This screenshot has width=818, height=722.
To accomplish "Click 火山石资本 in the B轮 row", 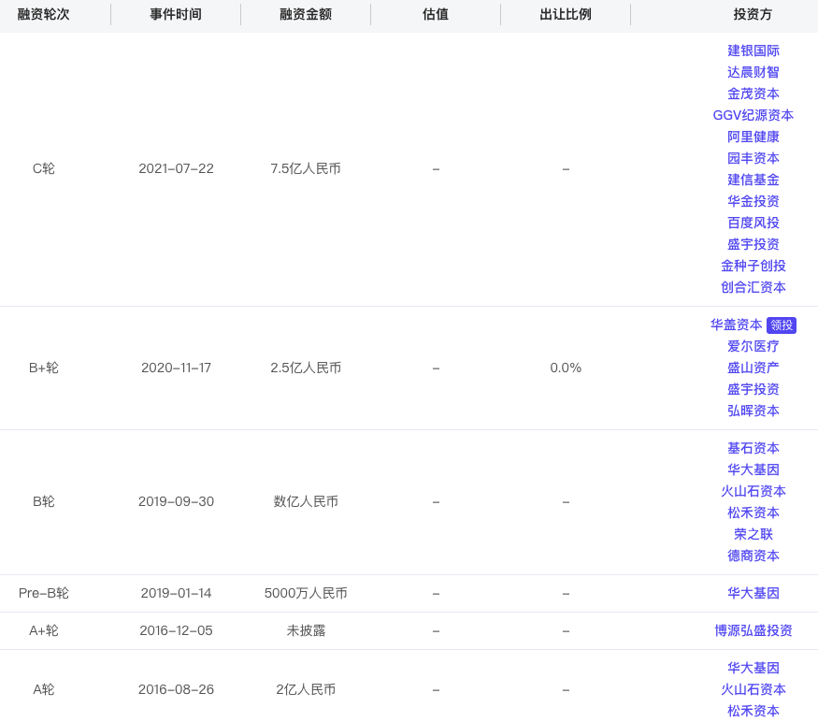I will pos(753,491).
